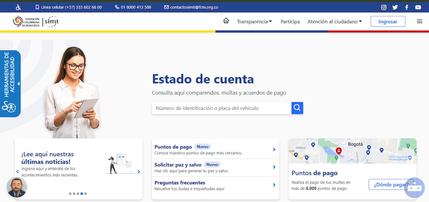This screenshot has width=429, height=202.
Task: Click the identification number input field
Action: pos(221,108)
